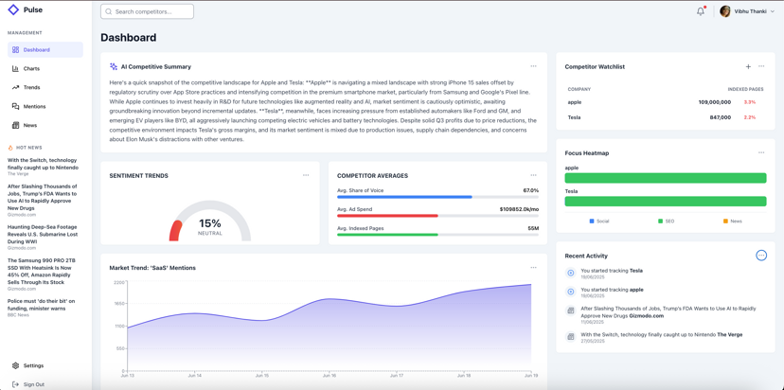Click the News newspaper icon

pyautogui.click(x=15, y=125)
